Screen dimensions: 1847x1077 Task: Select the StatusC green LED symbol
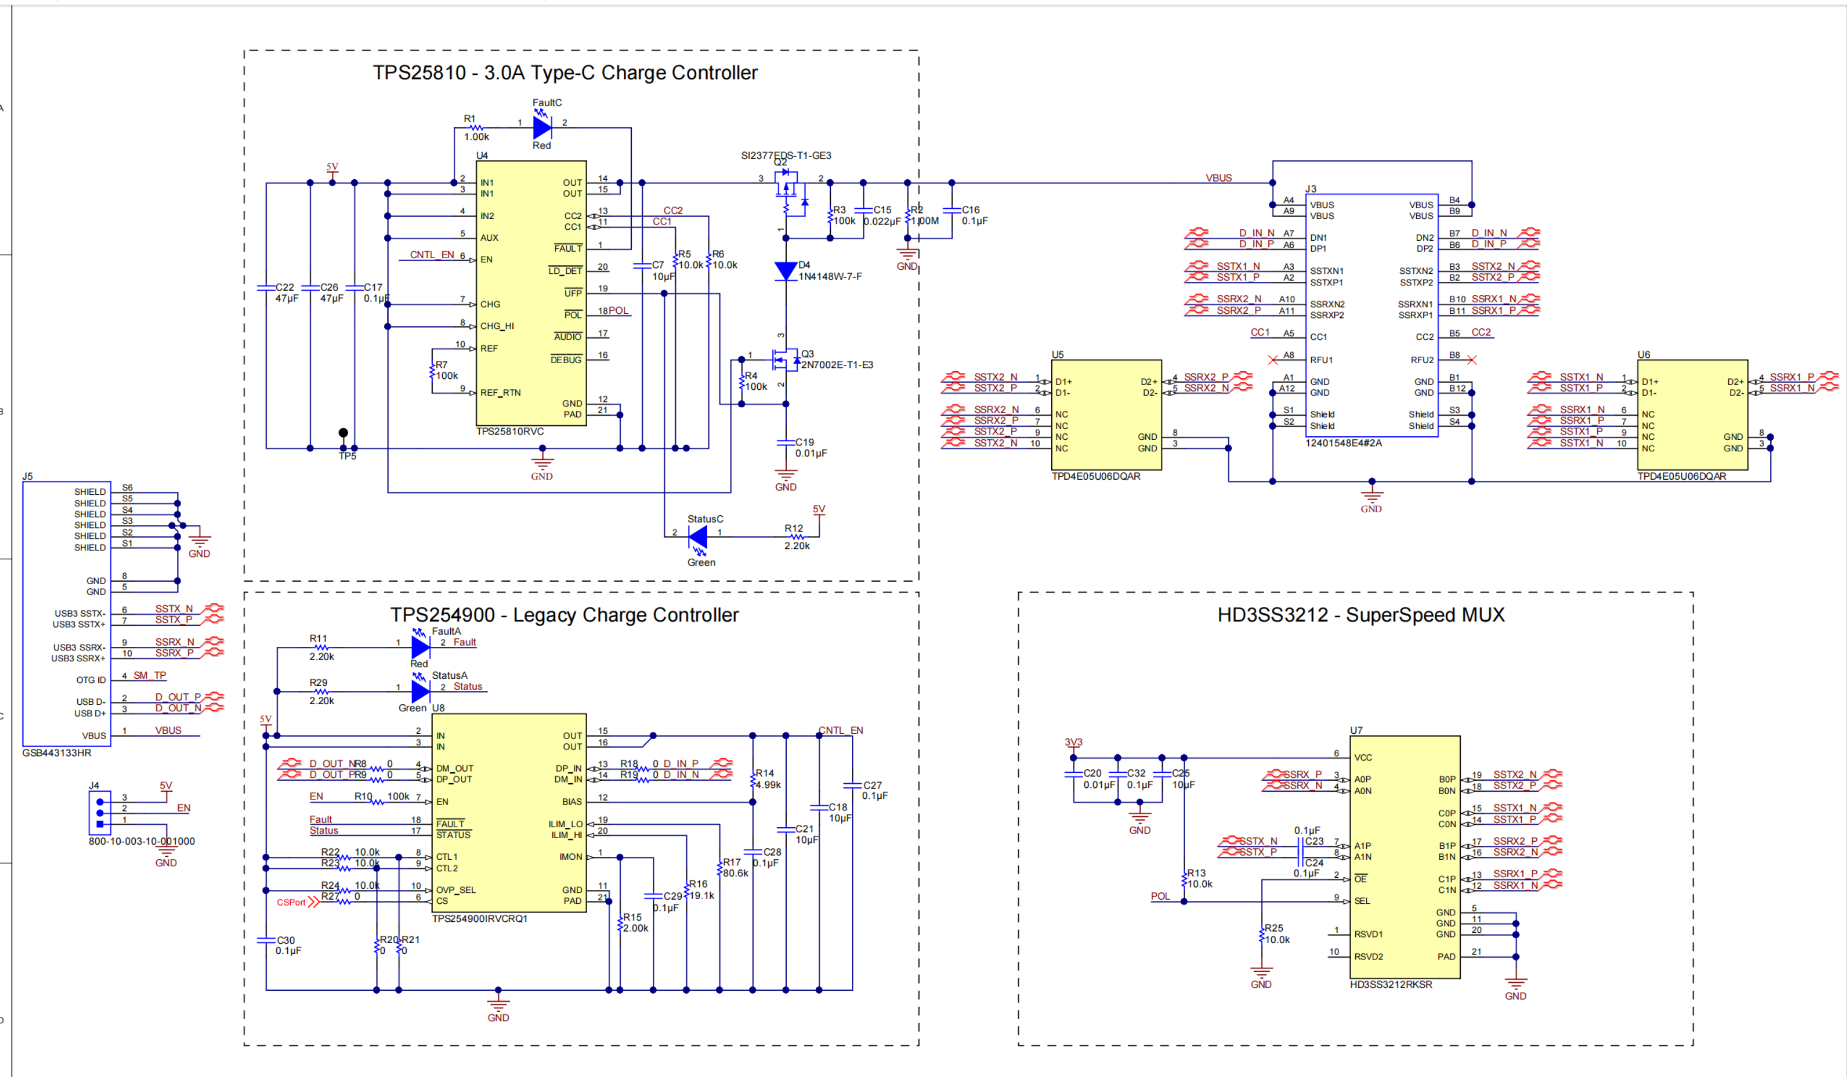click(x=699, y=538)
